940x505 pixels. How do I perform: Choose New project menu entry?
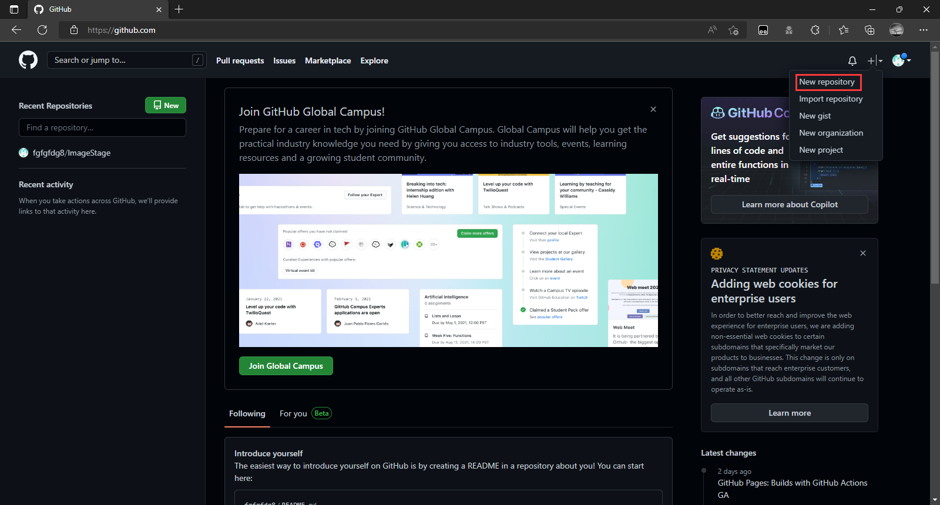point(821,150)
